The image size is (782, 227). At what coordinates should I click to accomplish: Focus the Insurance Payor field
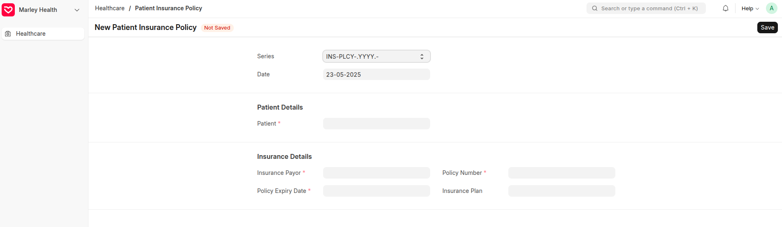(376, 173)
